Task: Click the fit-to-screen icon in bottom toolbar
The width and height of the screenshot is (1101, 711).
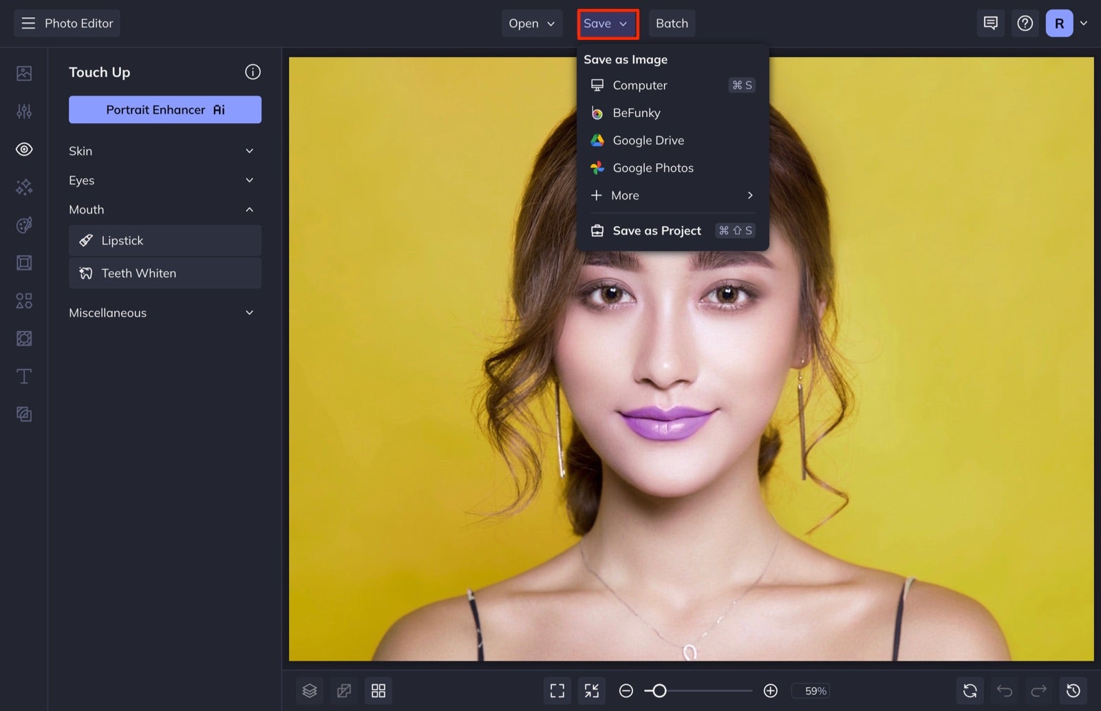Action: [x=557, y=690]
